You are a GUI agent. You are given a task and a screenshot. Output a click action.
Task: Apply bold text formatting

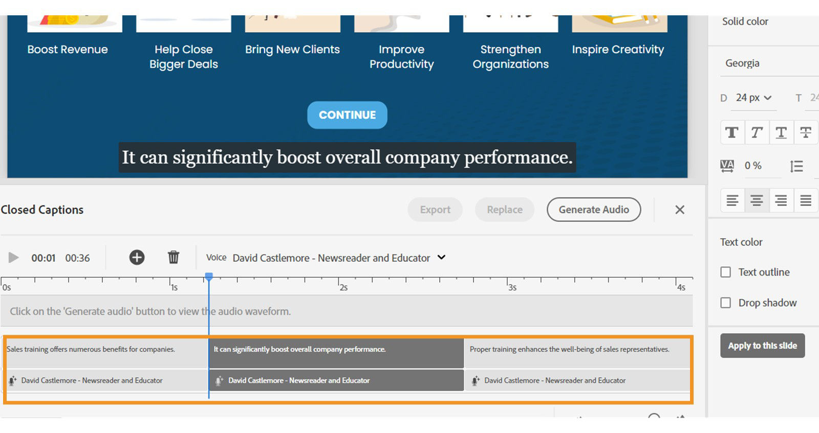[732, 133]
